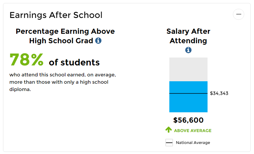Select the blue salary bar
Image resolution: width=254 pixels, height=154 pixels.
pyautogui.click(x=188, y=103)
